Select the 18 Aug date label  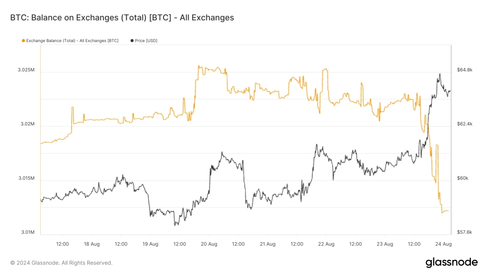(92, 244)
